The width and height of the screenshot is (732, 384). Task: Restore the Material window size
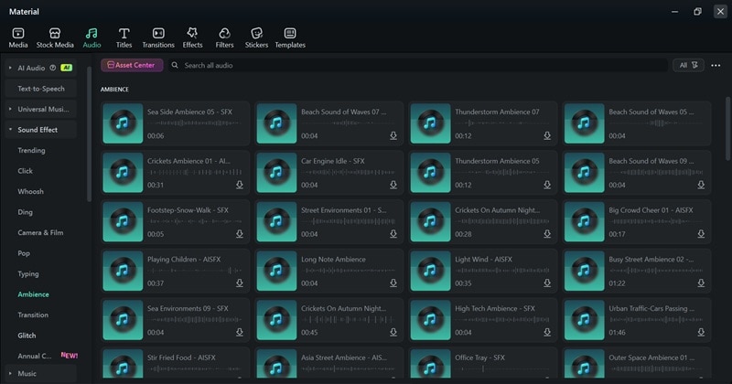click(x=697, y=12)
